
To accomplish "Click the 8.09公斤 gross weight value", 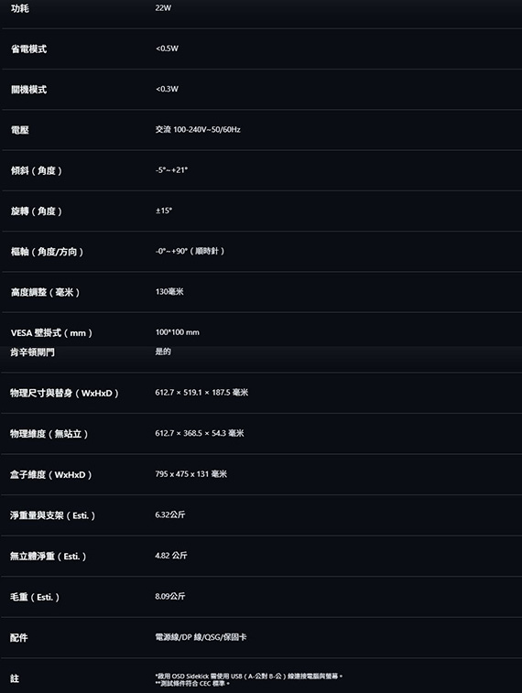I will pos(170,596).
